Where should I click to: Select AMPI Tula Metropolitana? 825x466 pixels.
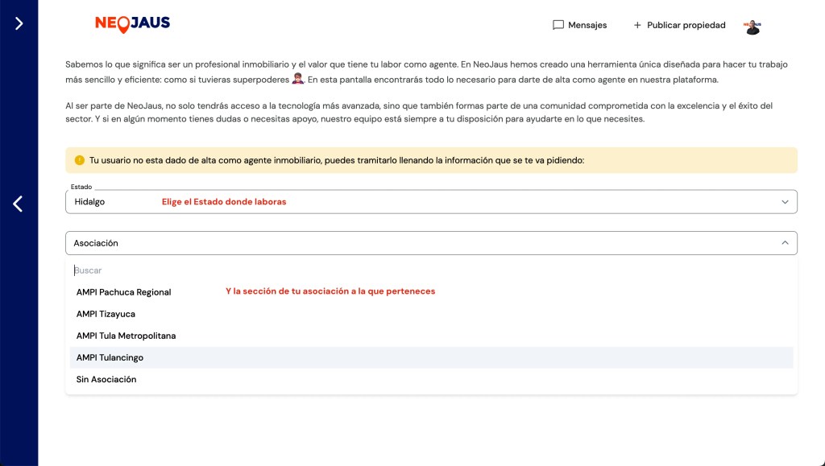point(126,336)
